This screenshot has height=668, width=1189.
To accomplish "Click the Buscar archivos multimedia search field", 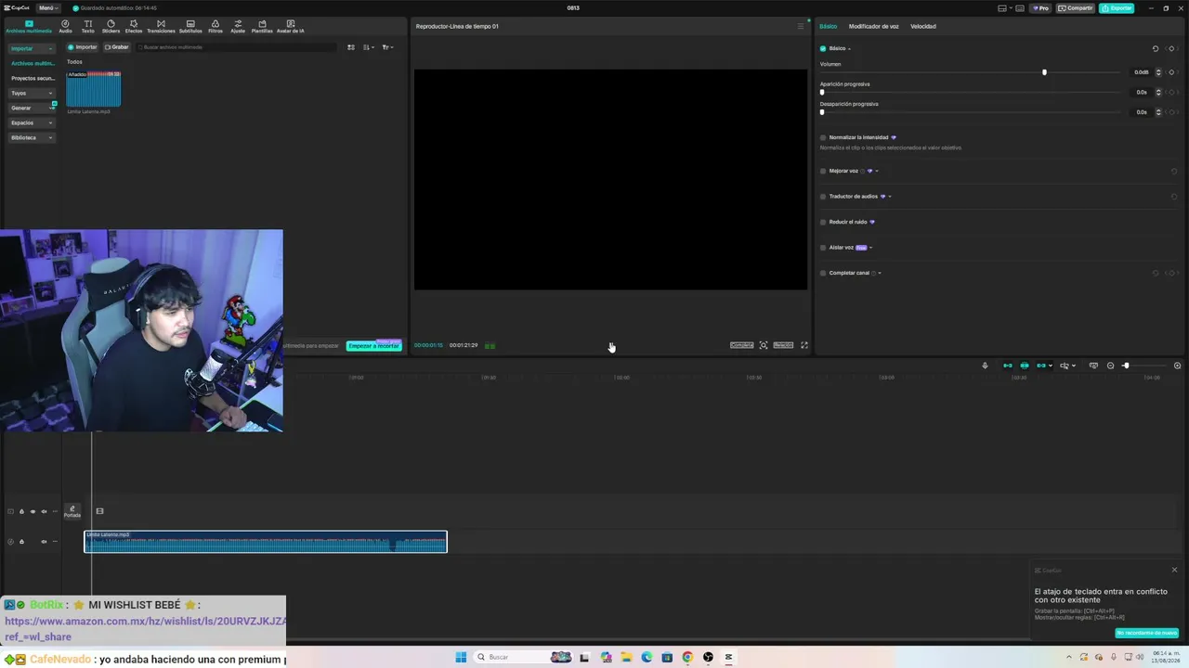I will (236, 47).
